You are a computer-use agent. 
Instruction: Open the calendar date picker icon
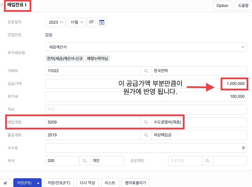(102, 22)
